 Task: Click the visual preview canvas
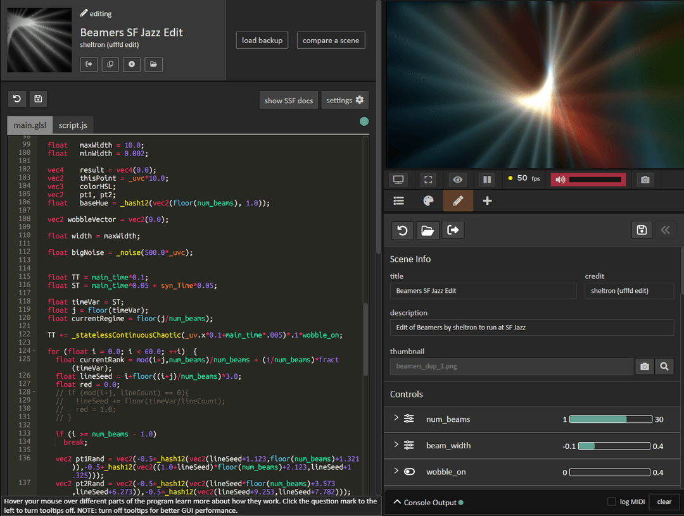tap(535, 85)
